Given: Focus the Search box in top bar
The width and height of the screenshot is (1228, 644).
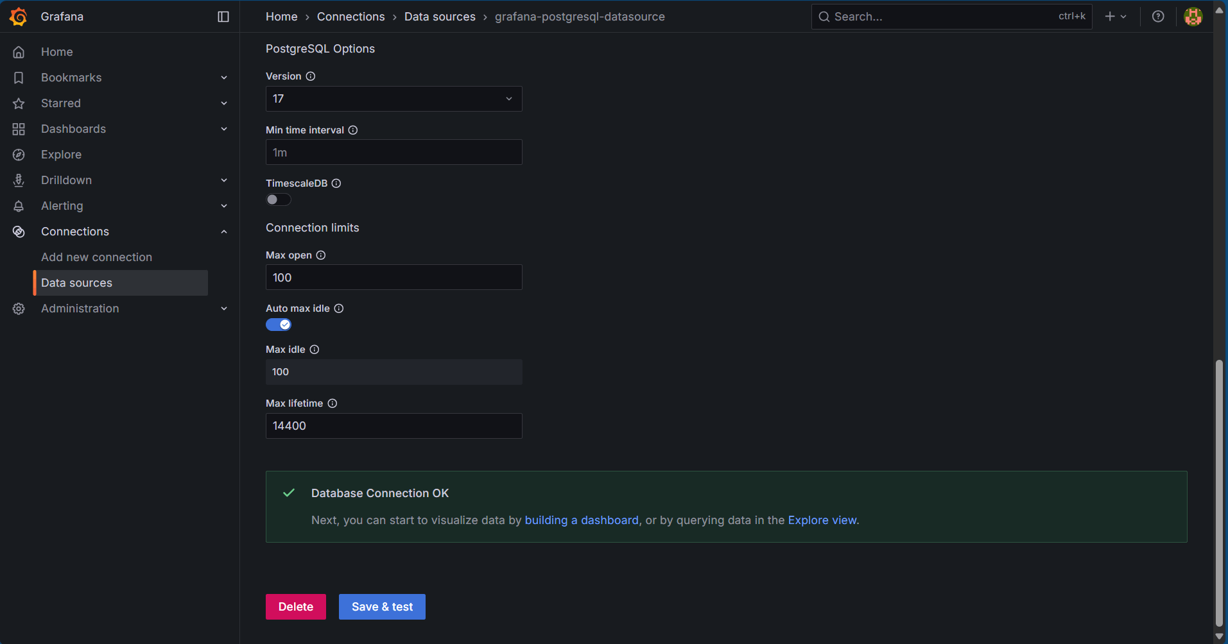Looking at the screenshot, I should tap(952, 17).
